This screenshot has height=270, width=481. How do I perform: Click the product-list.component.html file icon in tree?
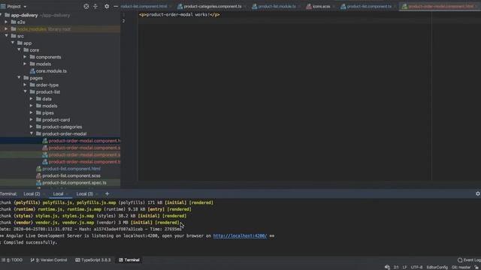tap(38, 169)
